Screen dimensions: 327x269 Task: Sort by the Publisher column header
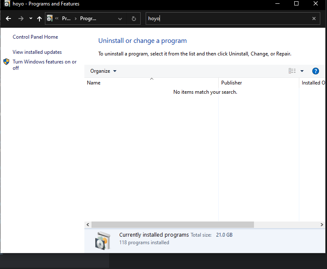coord(259,83)
